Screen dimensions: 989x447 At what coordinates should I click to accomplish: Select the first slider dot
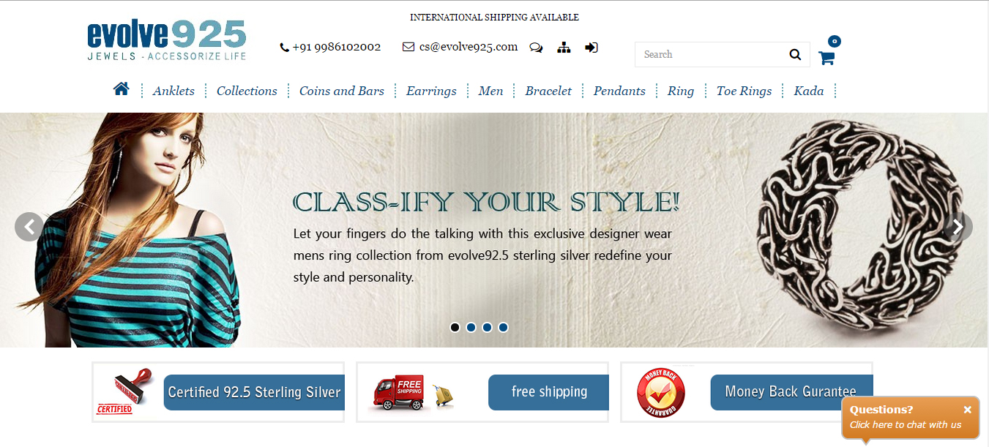[x=455, y=327]
